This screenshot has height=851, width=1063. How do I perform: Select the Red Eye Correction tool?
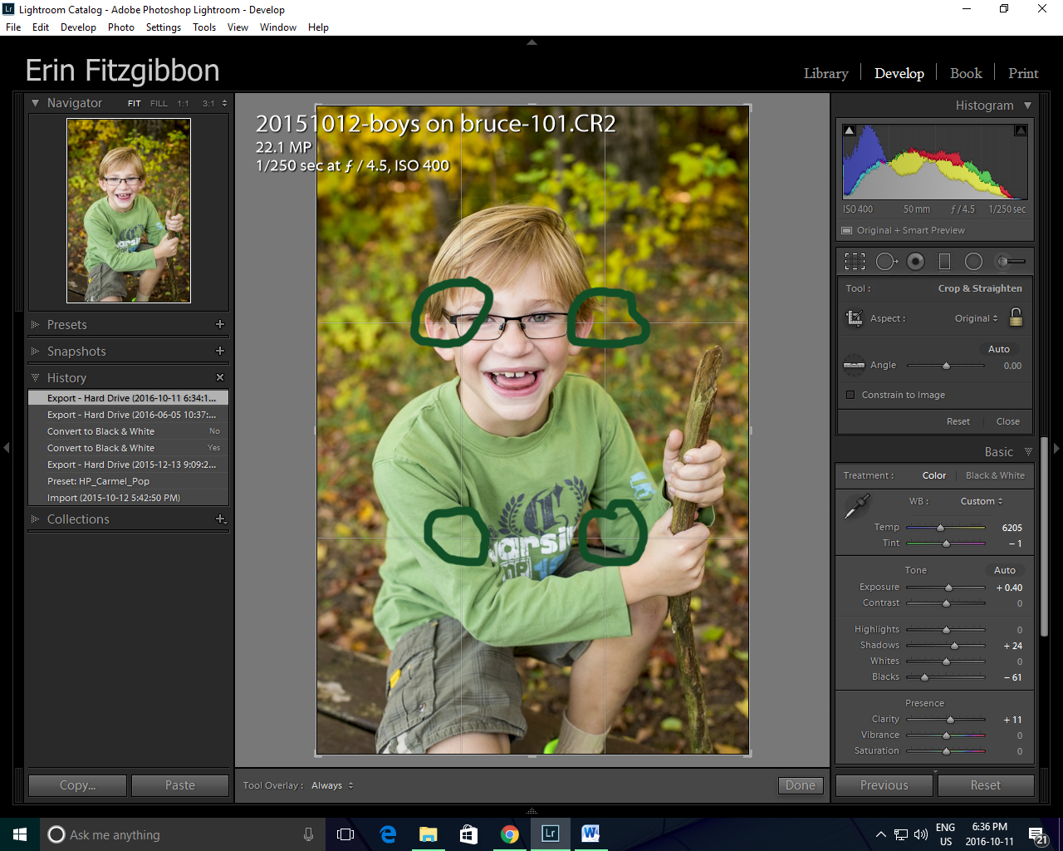pos(915,261)
